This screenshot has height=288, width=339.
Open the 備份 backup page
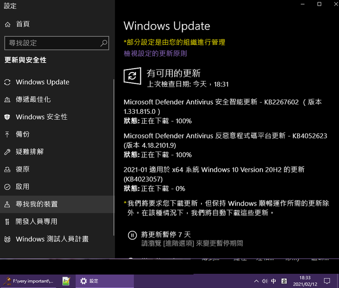tap(23, 134)
